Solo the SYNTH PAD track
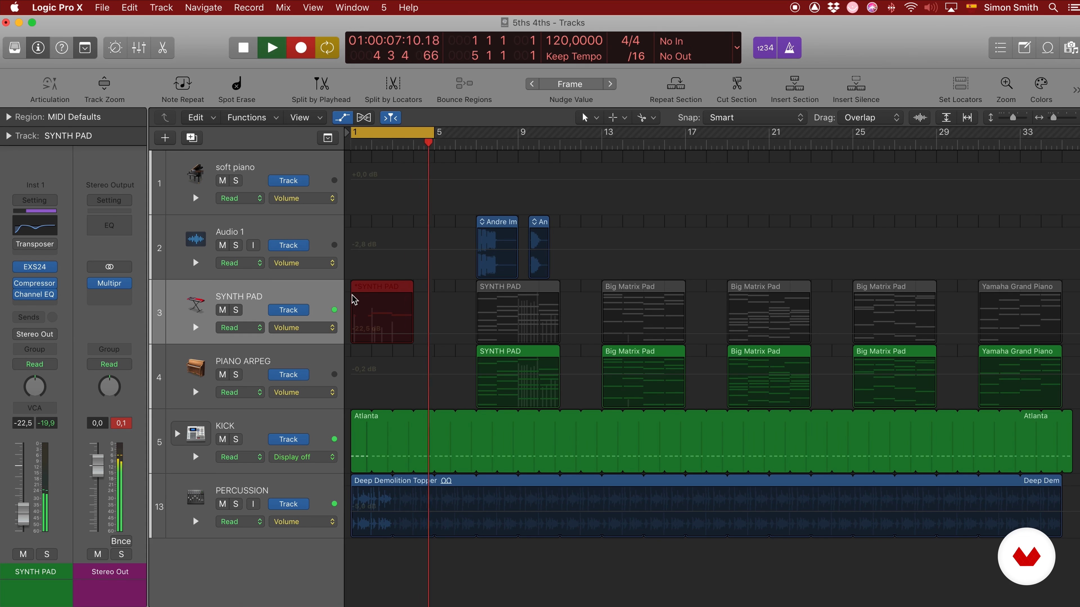The width and height of the screenshot is (1080, 607). click(236, 310)
